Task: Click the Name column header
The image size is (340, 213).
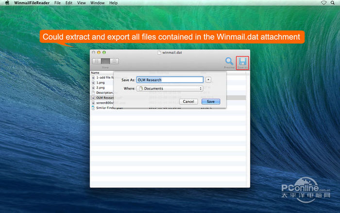Action: point(95,72)
